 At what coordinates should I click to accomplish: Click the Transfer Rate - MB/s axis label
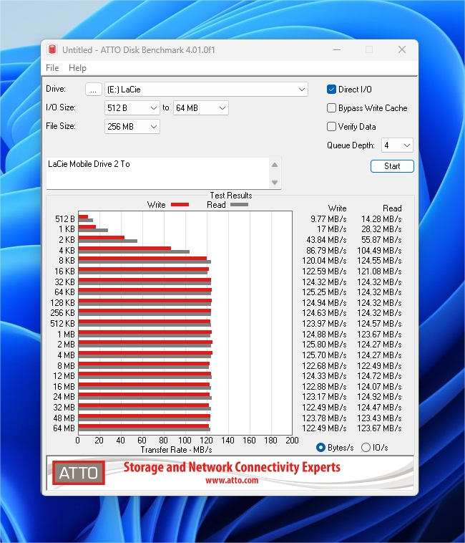pos(176,450)
